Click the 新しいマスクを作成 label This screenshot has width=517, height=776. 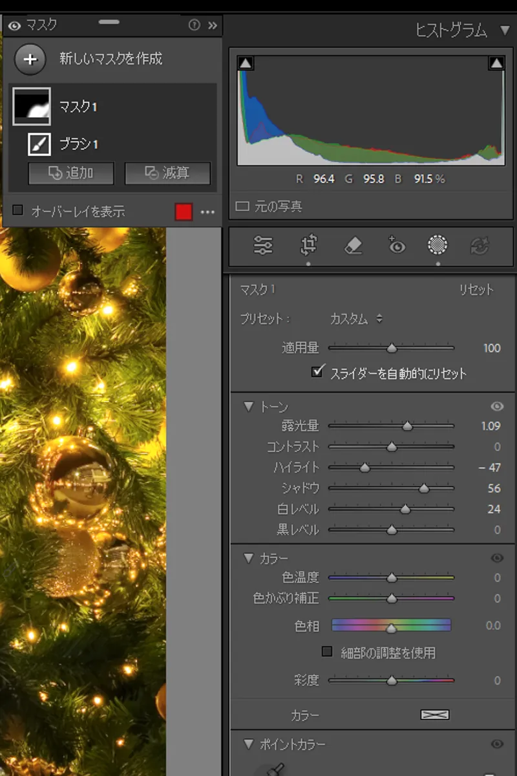[x=111, y=59]
